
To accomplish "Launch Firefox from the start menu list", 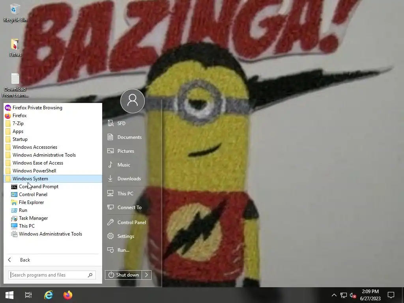I will [x=53, y=116].
